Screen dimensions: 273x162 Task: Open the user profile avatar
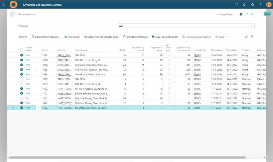(269, 5)
